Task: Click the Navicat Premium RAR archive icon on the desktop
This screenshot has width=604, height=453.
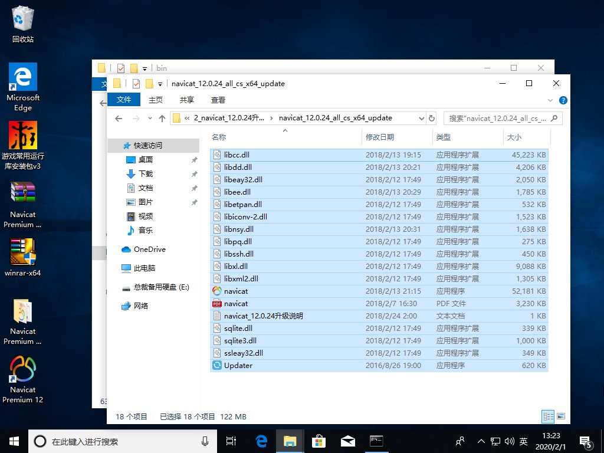Action: (23, 205)
